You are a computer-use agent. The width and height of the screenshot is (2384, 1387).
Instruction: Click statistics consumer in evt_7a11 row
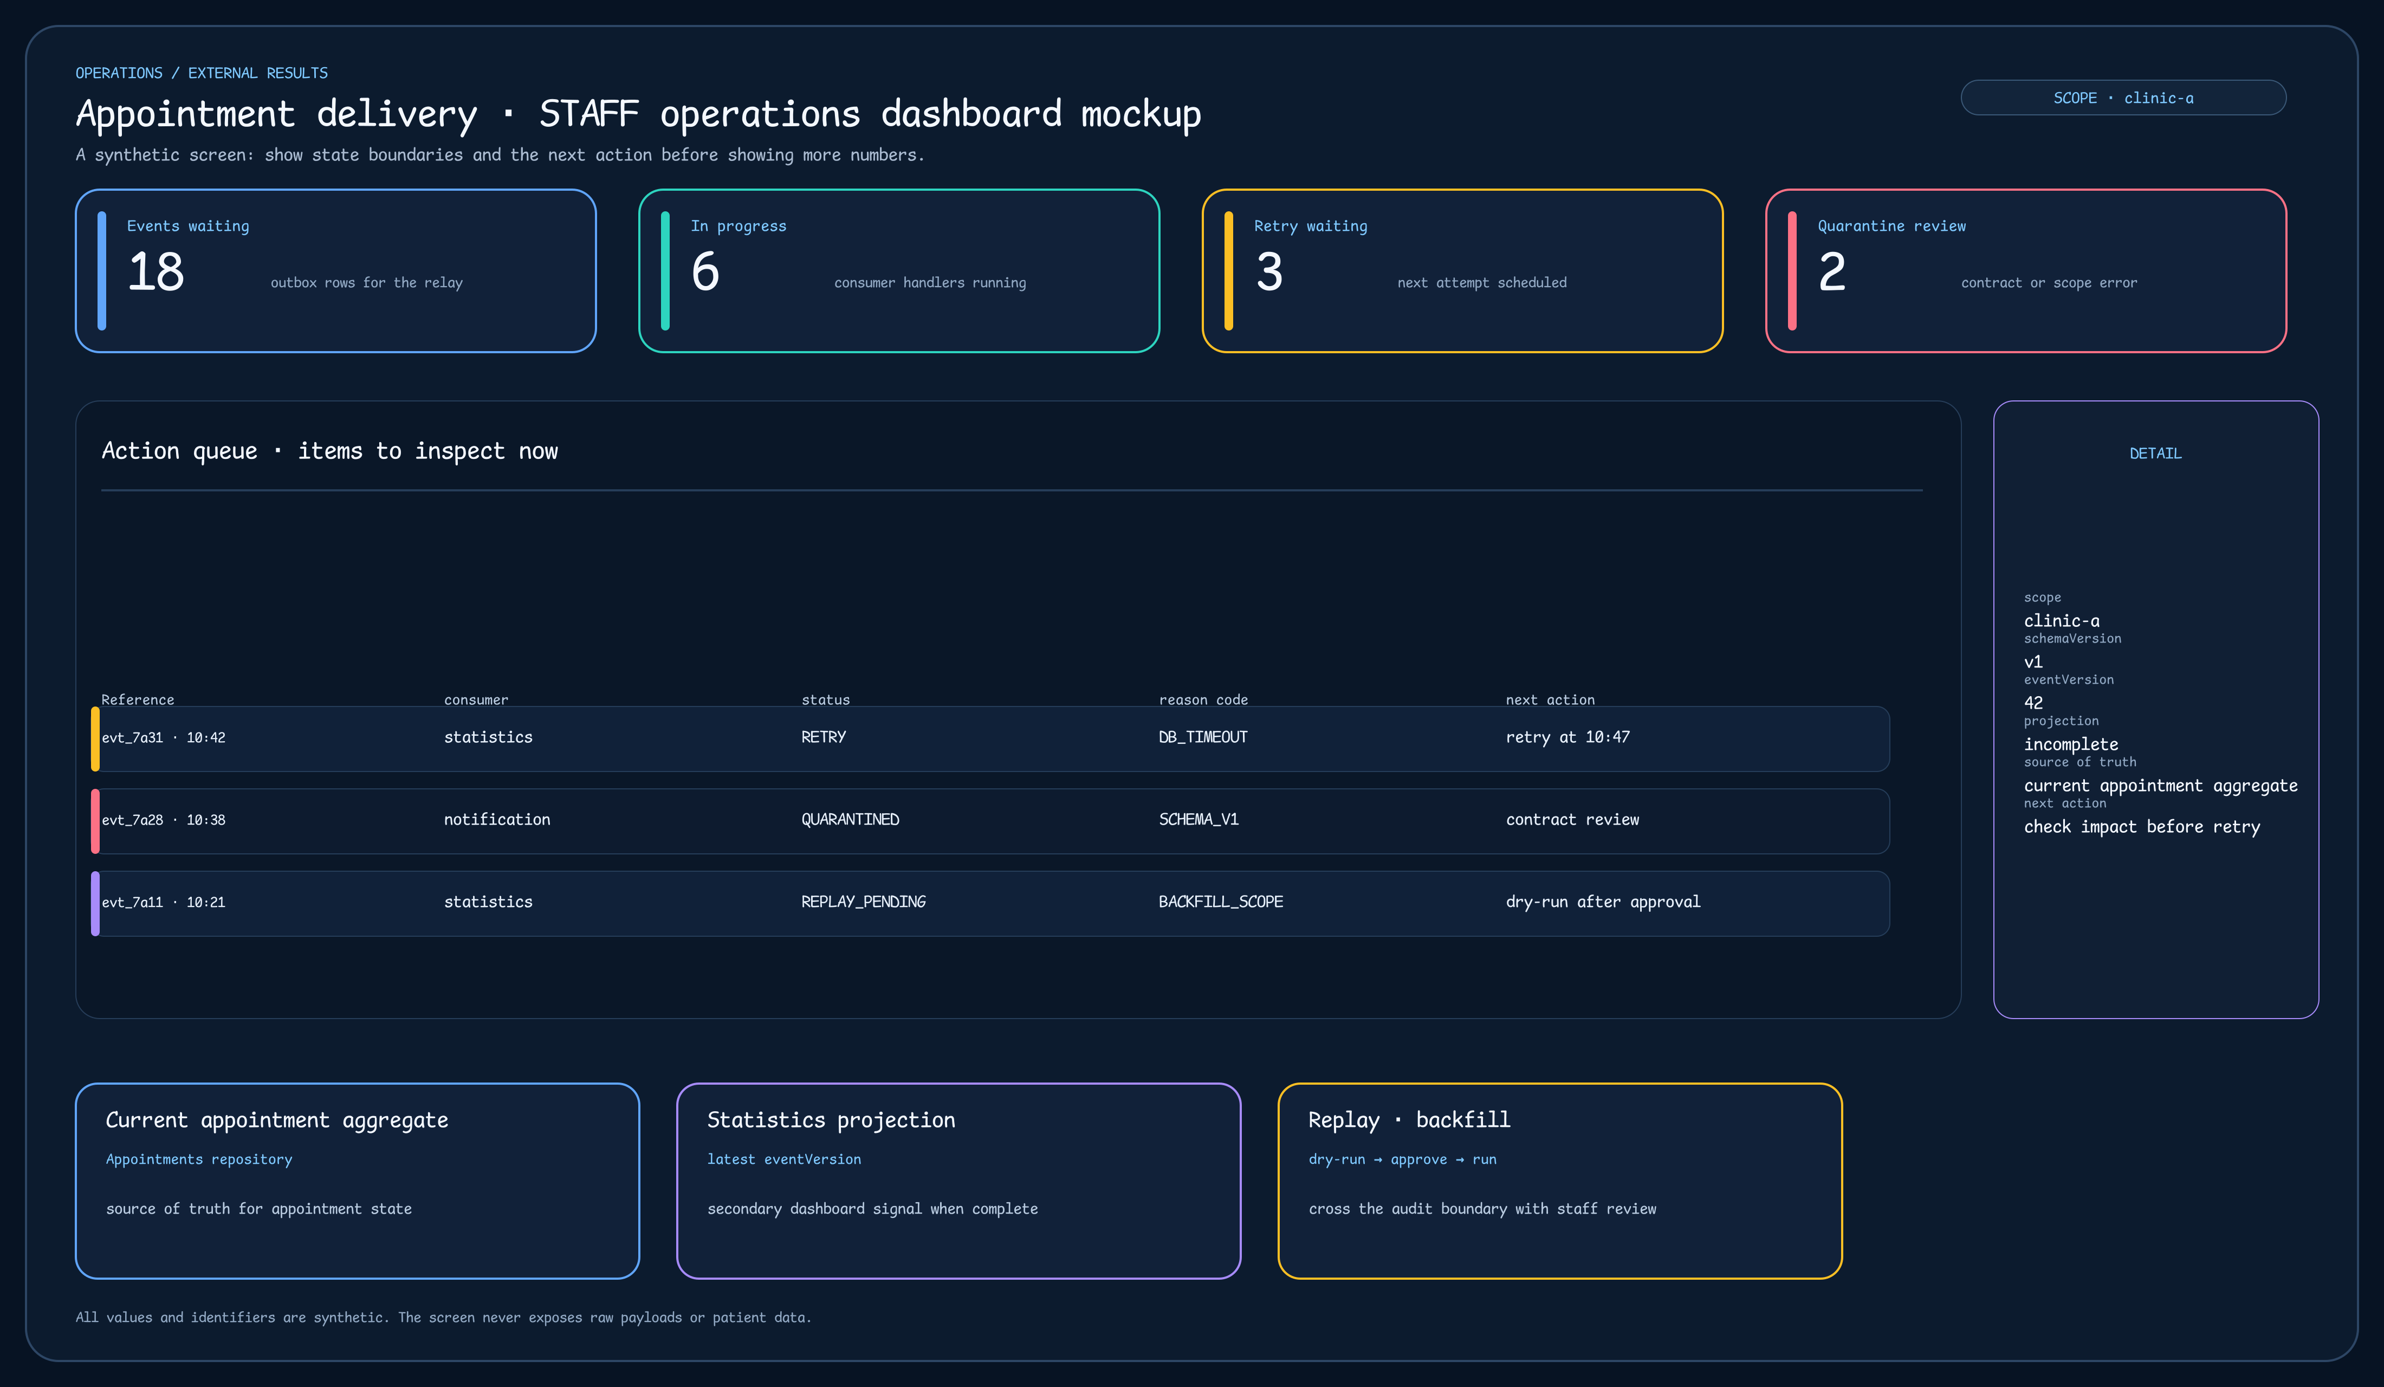pyautogui.click(x=488, y=902)
